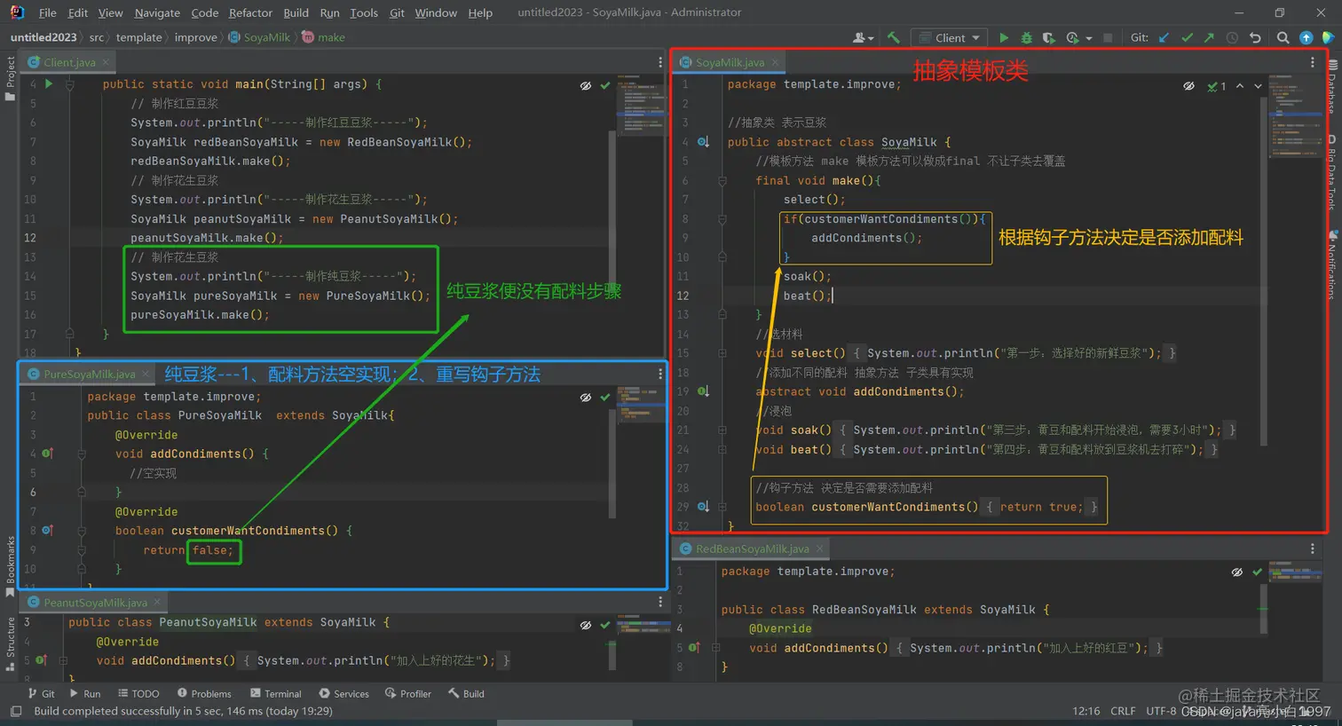Image resolution: width=1342 pixels, height=726 pixels.
Task: Toggle the Bookmarks tool window stripe
Action: (x=10, y=566)
